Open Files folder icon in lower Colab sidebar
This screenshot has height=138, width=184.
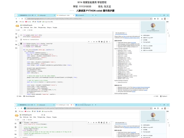coord(16,137)
